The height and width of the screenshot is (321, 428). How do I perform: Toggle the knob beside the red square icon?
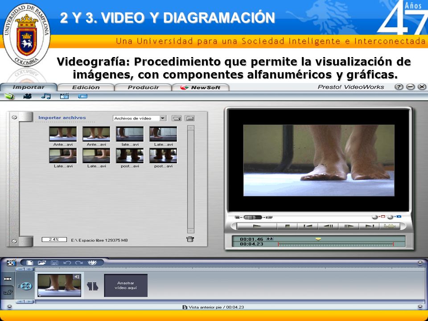tap(375, 217)
